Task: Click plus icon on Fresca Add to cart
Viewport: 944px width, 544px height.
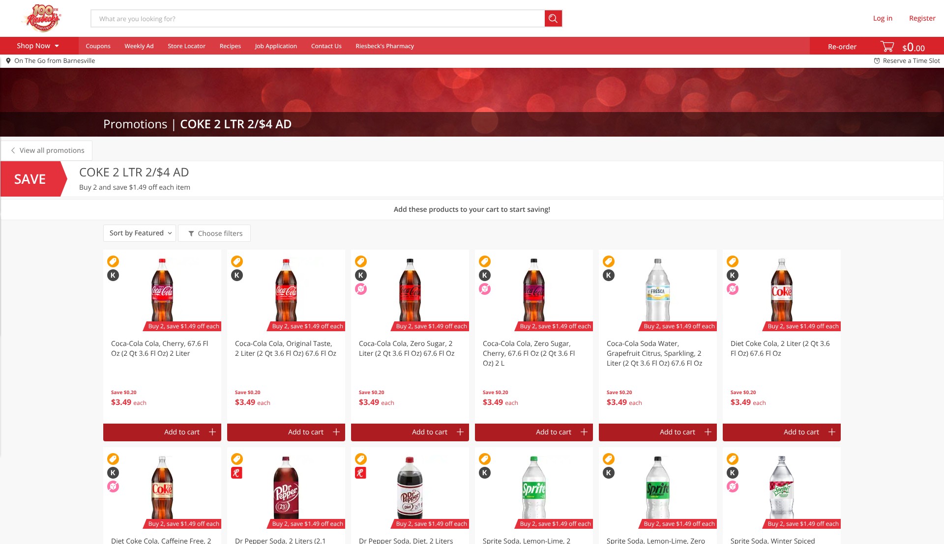Action: click(708, 432)
